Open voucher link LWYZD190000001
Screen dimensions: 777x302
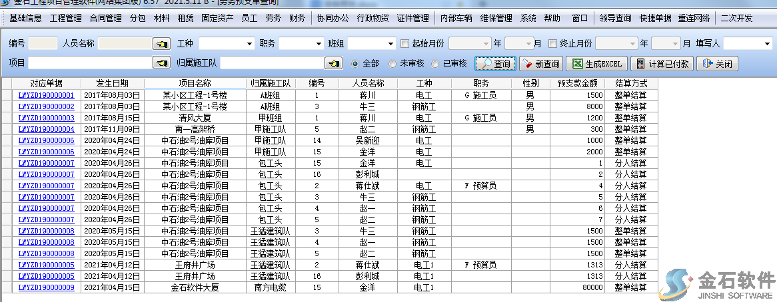pos(46,95)
